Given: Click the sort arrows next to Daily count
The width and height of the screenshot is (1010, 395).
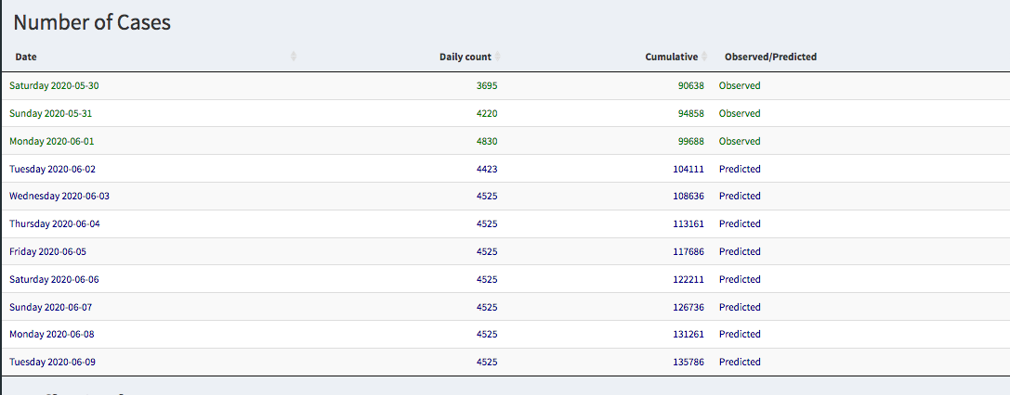Looking at the screenshot, I should pyautogui.click(x=498, y=57).
